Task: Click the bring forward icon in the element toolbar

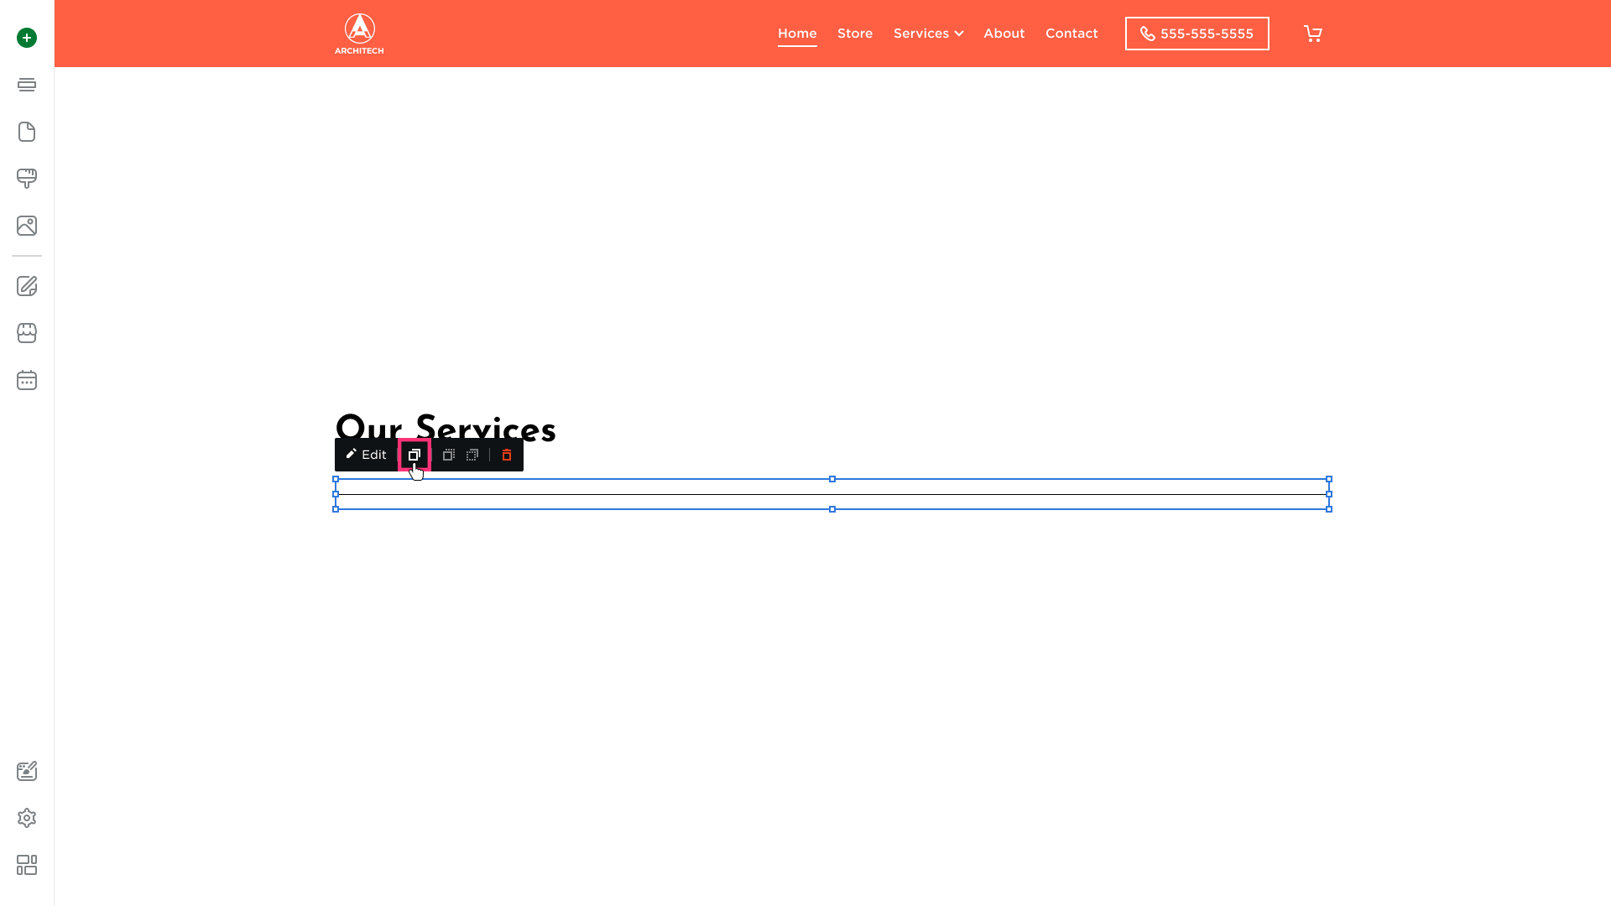Action: click(449, 455)
